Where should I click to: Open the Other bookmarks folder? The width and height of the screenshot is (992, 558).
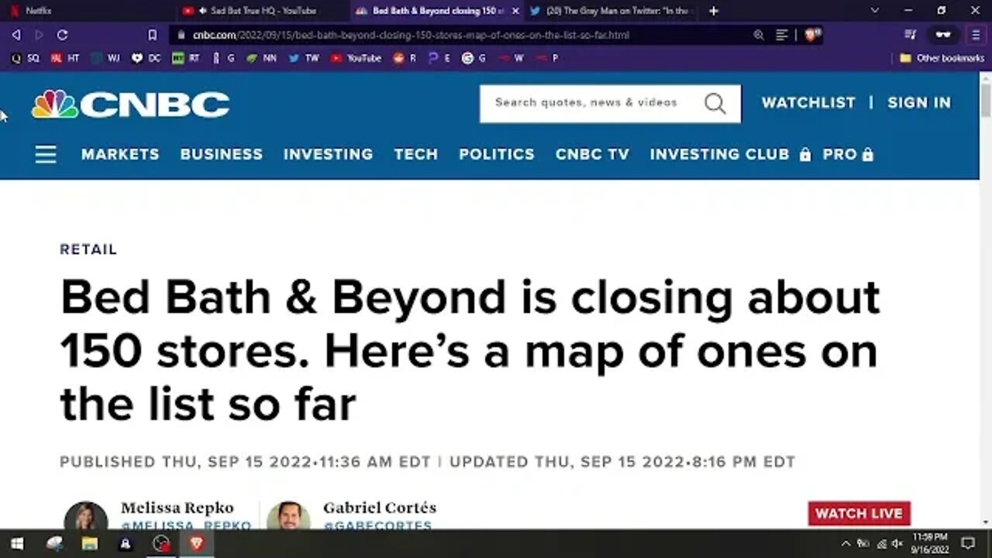942,58
